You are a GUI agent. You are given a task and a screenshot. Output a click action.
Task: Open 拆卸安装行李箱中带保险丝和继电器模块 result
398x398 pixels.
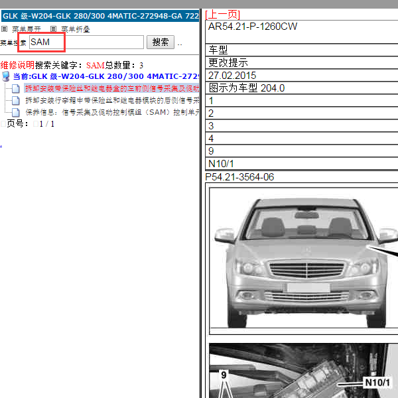(x=112, y=100)
